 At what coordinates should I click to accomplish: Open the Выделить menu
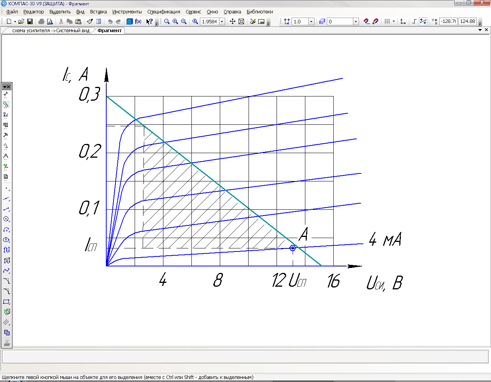point(60,12)
